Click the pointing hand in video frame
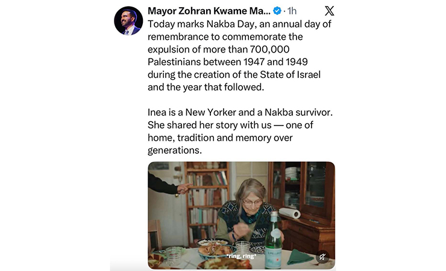The width and height of the screenshot is (446, 271). click(184, 188)
